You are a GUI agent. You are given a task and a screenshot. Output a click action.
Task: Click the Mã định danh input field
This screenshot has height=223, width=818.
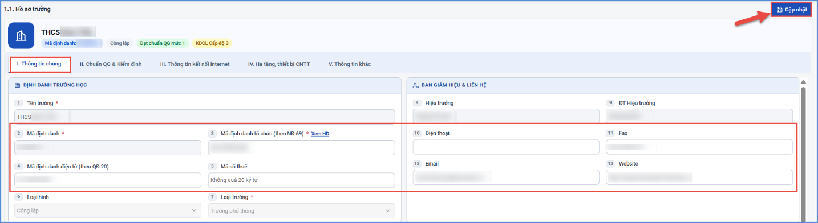[108, 148]
